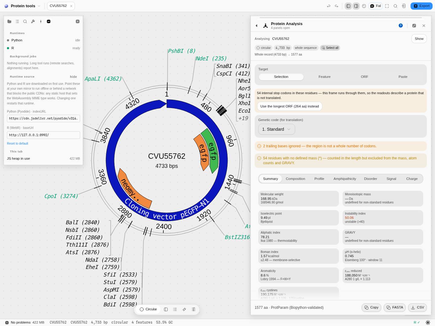Click the undo arrow in the top bar
This screenshot has height=326, width=435.
click(x=329, y=6)
